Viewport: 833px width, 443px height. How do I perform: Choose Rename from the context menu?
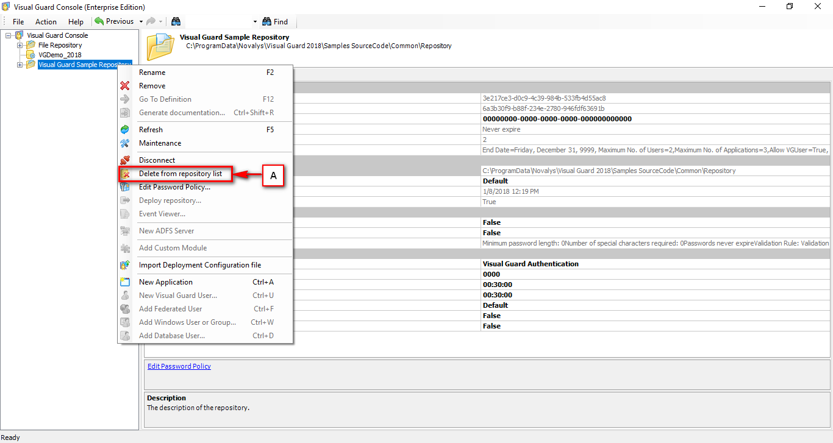[206, 73]
